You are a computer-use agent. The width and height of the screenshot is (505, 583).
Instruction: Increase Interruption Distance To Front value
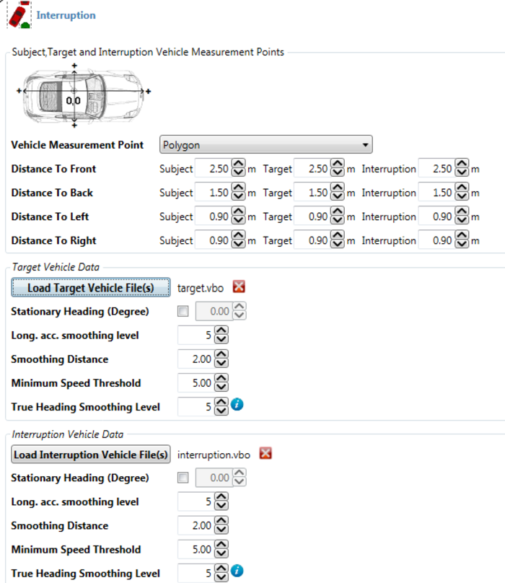pos(462,164)
